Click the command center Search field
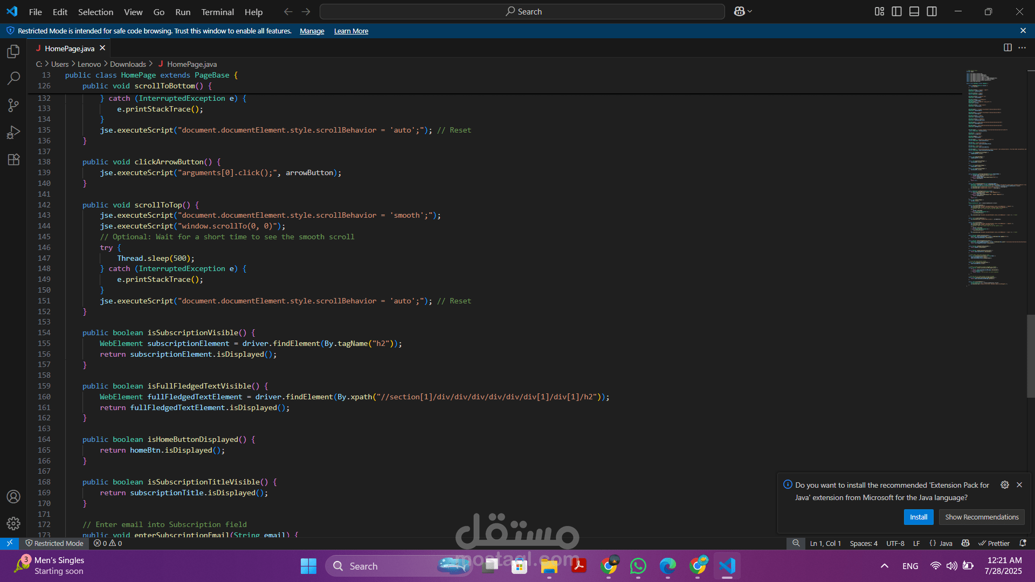 [x=522, y=11]
